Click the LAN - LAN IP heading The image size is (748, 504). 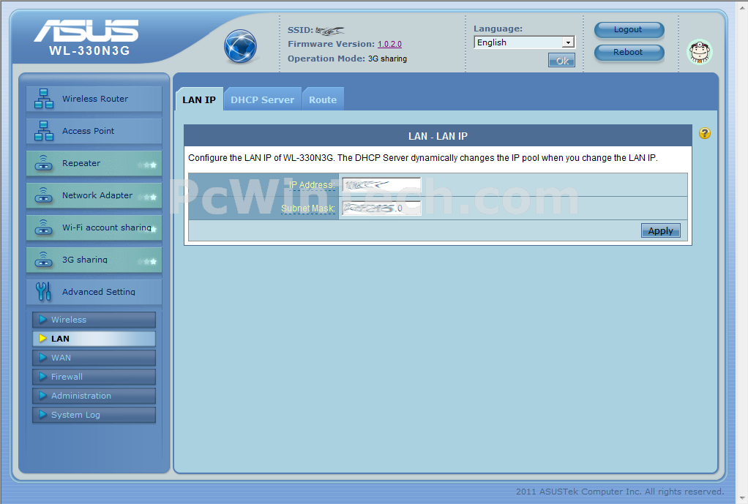[x=438, y=136]
